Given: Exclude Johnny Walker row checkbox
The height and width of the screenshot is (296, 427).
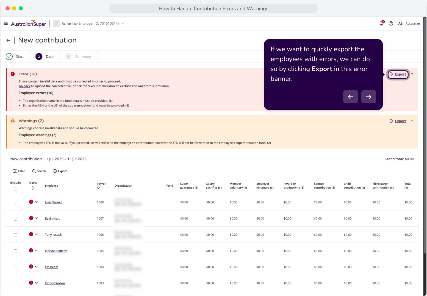Looking at the screenshot, I should click(15, 283).
